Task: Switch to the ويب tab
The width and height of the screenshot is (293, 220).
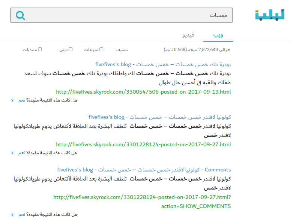Action: click(218, 35)
